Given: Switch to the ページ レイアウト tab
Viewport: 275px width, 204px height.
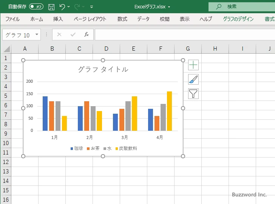Looking at the screenshot, I should pyautogui.click(x=90, y=19).
